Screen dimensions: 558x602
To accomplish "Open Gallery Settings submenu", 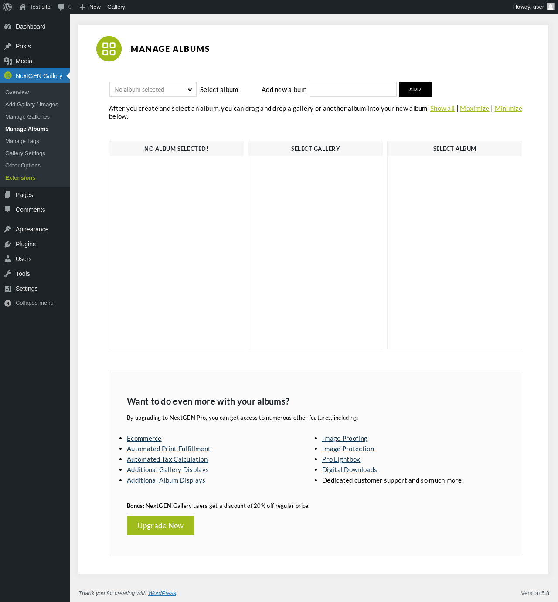I will tap(25, 153).
